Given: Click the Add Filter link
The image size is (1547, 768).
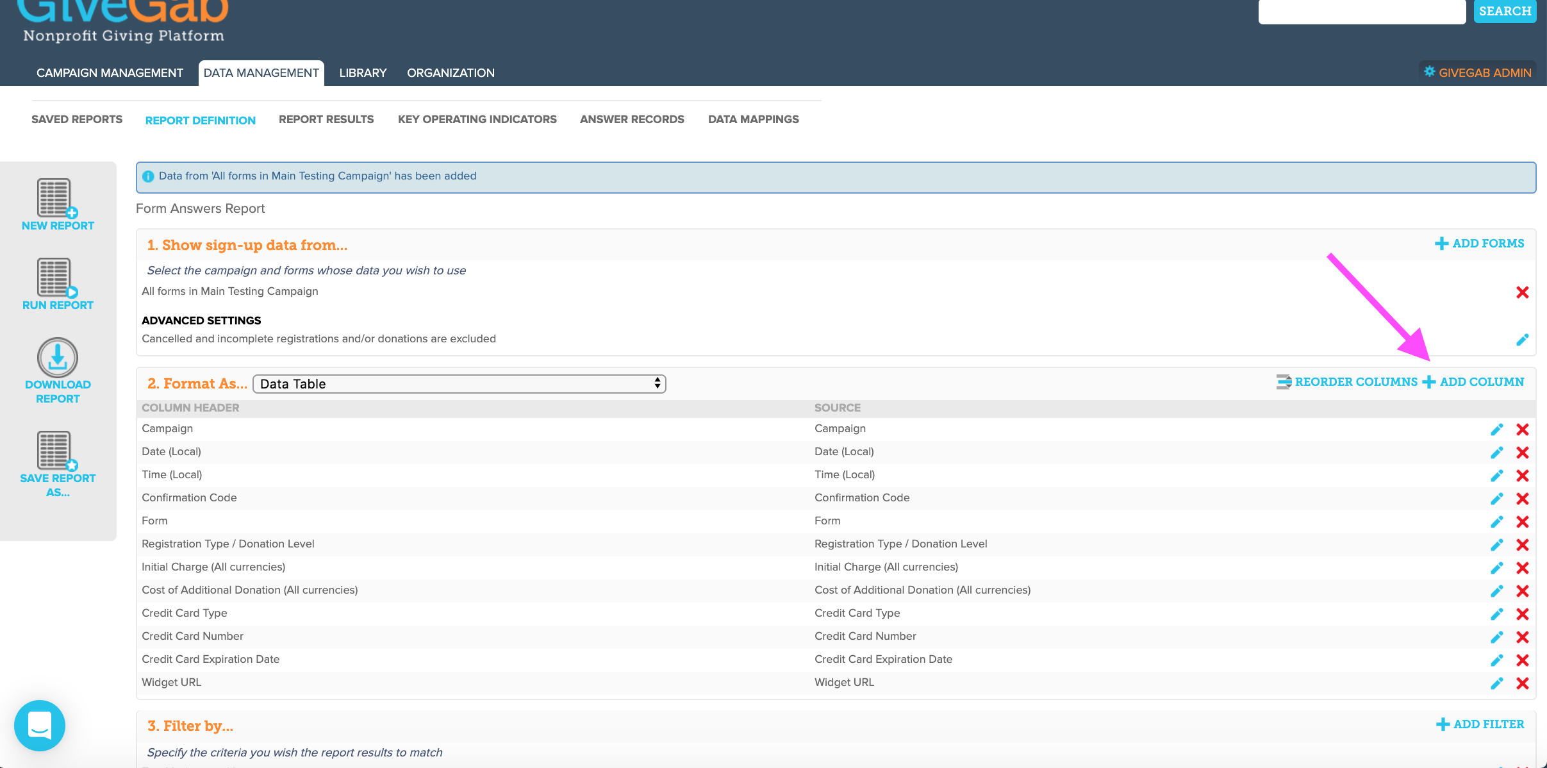Looking at the screenshot, I should (x=1480, y=724).
